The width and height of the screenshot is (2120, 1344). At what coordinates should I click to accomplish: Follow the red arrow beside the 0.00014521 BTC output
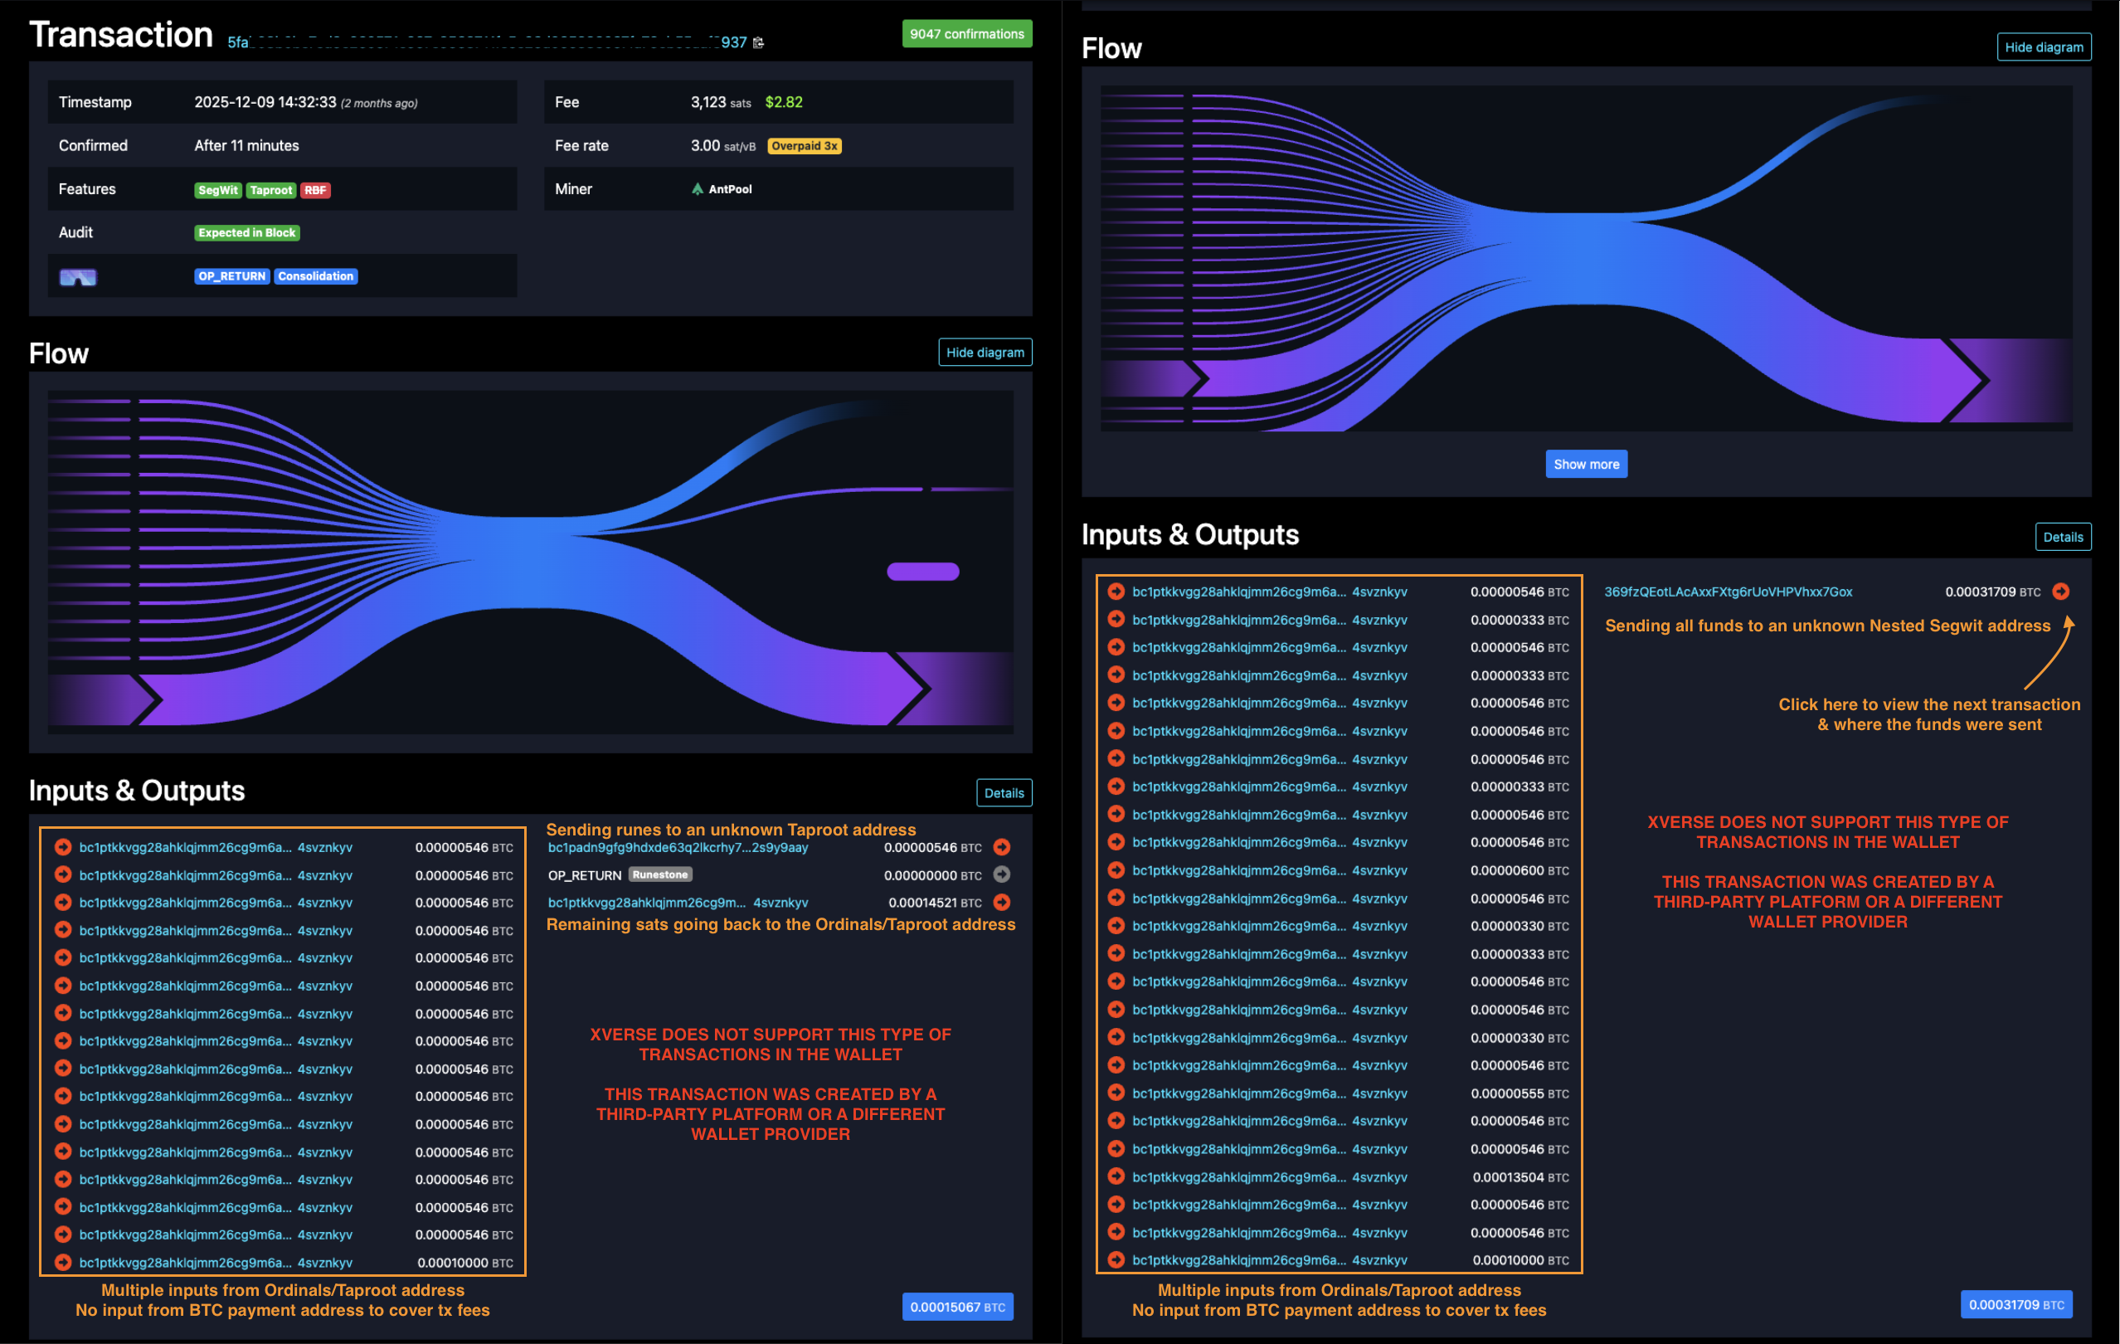tap(1001, 902)
